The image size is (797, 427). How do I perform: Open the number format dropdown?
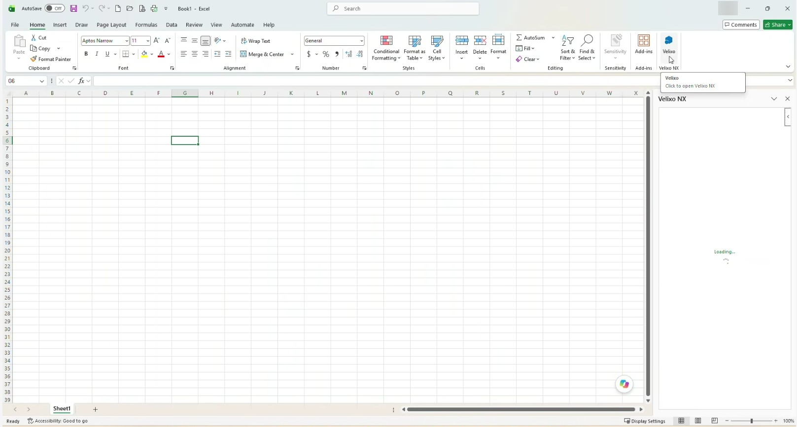[x=362, y=41]
